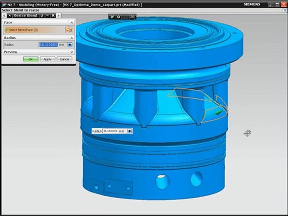Click the next arrow right of Resize Blend
288x216 pixels.
pos(58,16)
